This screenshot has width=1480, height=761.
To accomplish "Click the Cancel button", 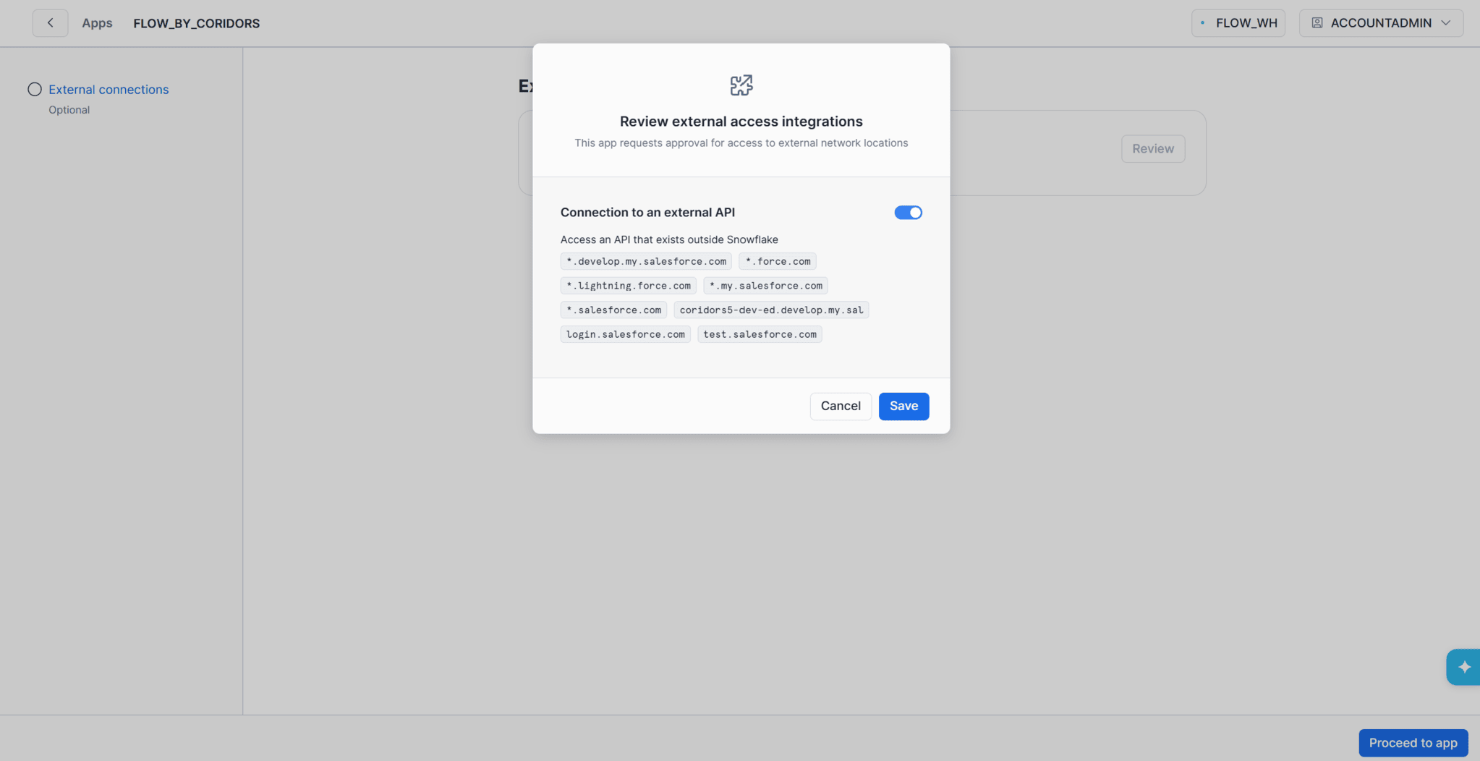I will [x=841, y=406].
